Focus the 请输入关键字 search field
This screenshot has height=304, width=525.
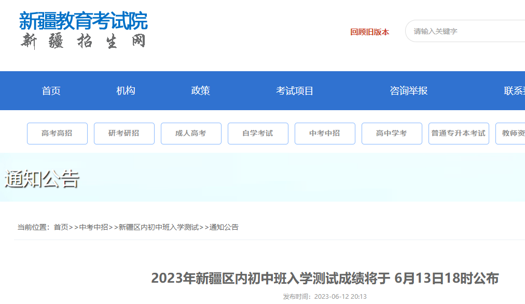[x=465, y=31]
